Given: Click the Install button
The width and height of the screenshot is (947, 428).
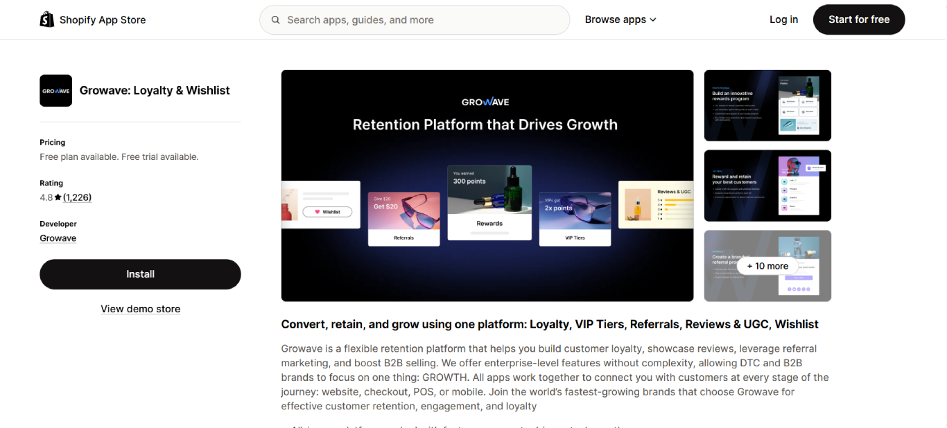Looking at the screenshot, I should click(x=140, y=274).
